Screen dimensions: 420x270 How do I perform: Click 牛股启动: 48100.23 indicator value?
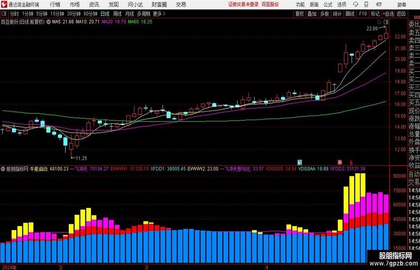click(x=49, y=169)
